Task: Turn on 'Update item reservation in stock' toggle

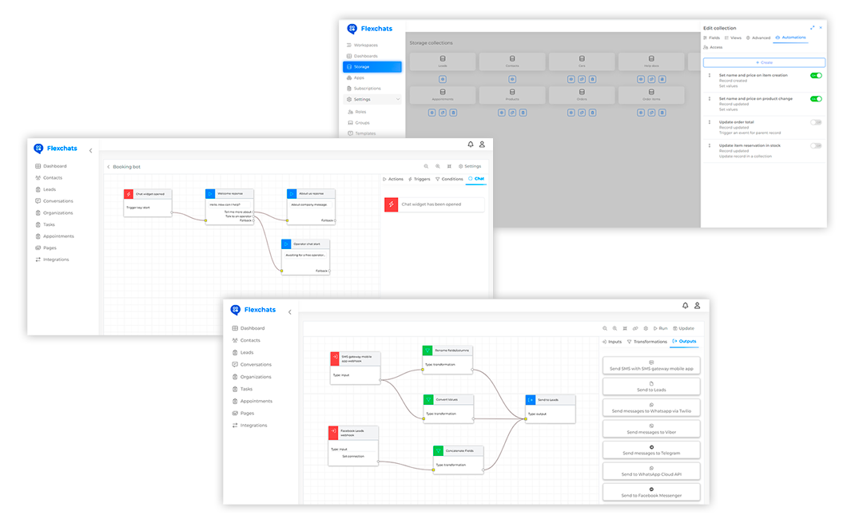Action: pyautogui.click(x=815, y=145)
